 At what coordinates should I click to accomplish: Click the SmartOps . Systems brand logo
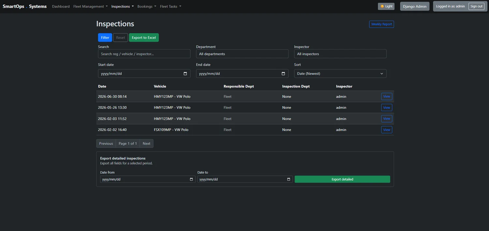(25, 6)
